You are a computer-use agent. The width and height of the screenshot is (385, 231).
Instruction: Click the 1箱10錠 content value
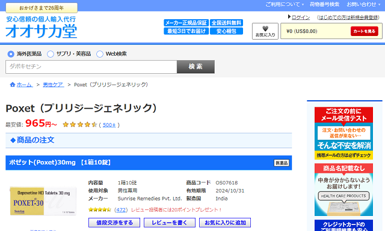[127, 183]
